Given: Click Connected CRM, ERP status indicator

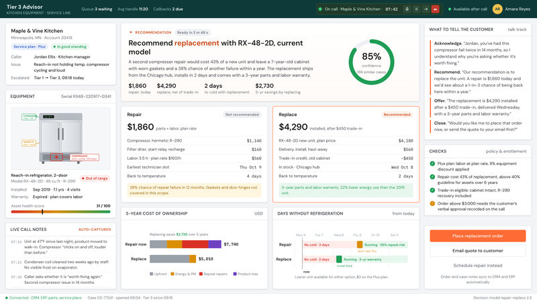Looking at the screenshot, I should (x=44, y=298).
